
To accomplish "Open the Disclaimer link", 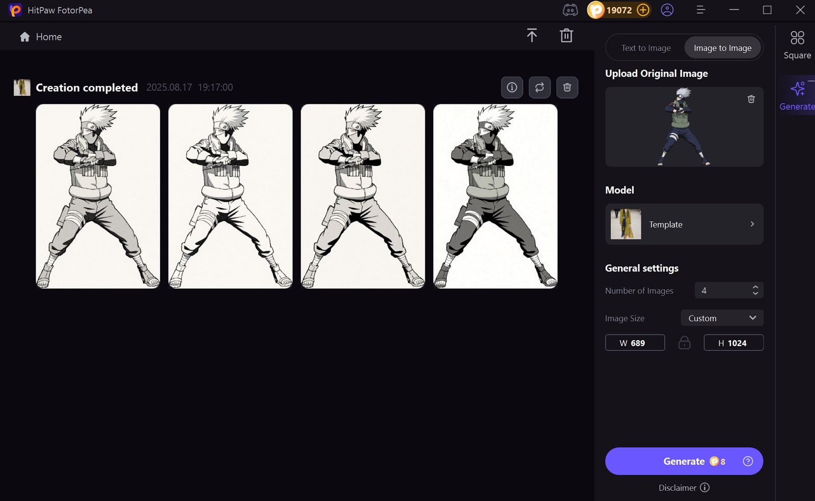I will tap(677, 488).
